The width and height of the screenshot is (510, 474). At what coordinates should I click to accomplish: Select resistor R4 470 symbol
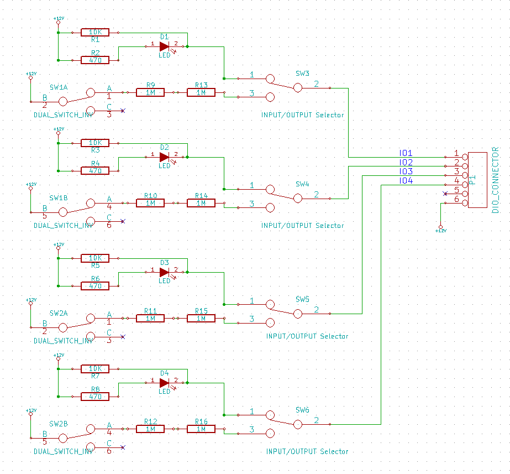point(95,171)
